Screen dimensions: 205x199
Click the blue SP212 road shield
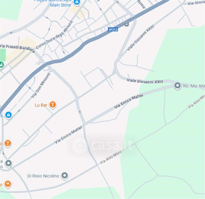113,30
